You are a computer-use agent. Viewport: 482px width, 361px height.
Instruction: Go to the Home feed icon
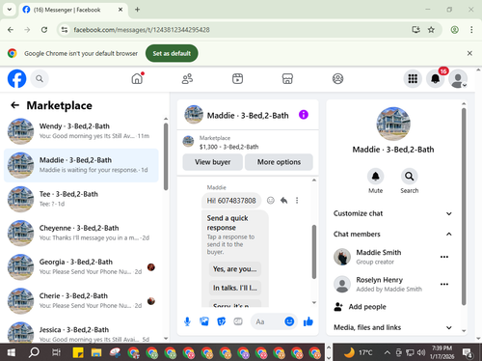coord(137,78)
